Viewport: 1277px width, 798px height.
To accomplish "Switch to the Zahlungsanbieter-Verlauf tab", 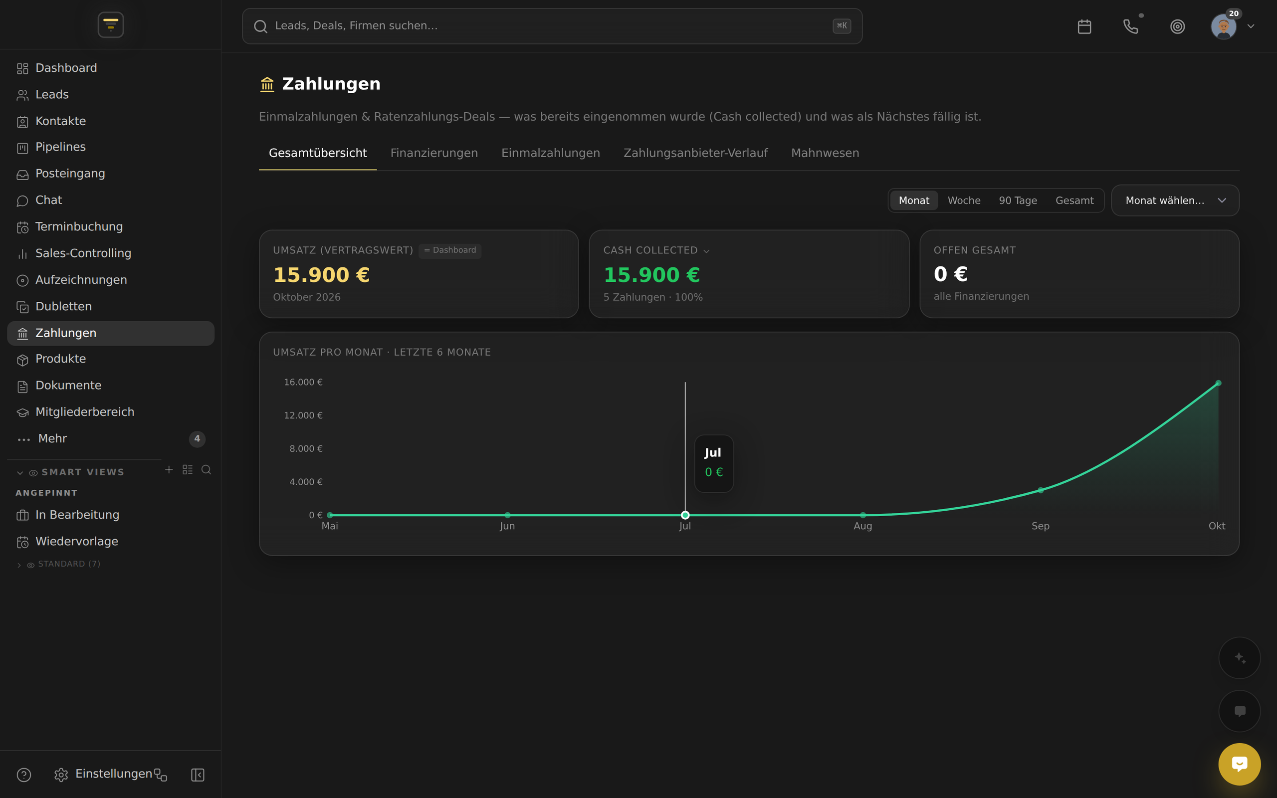I will 695,153.
